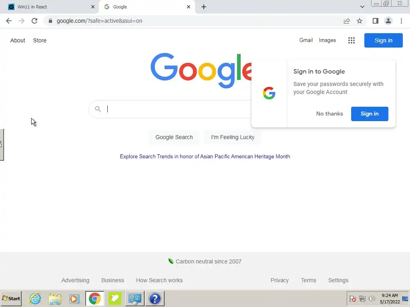This screenshot has height=307, width=410.
Task: Open a new tab with plus button
Action: click(x=204, y=7)
